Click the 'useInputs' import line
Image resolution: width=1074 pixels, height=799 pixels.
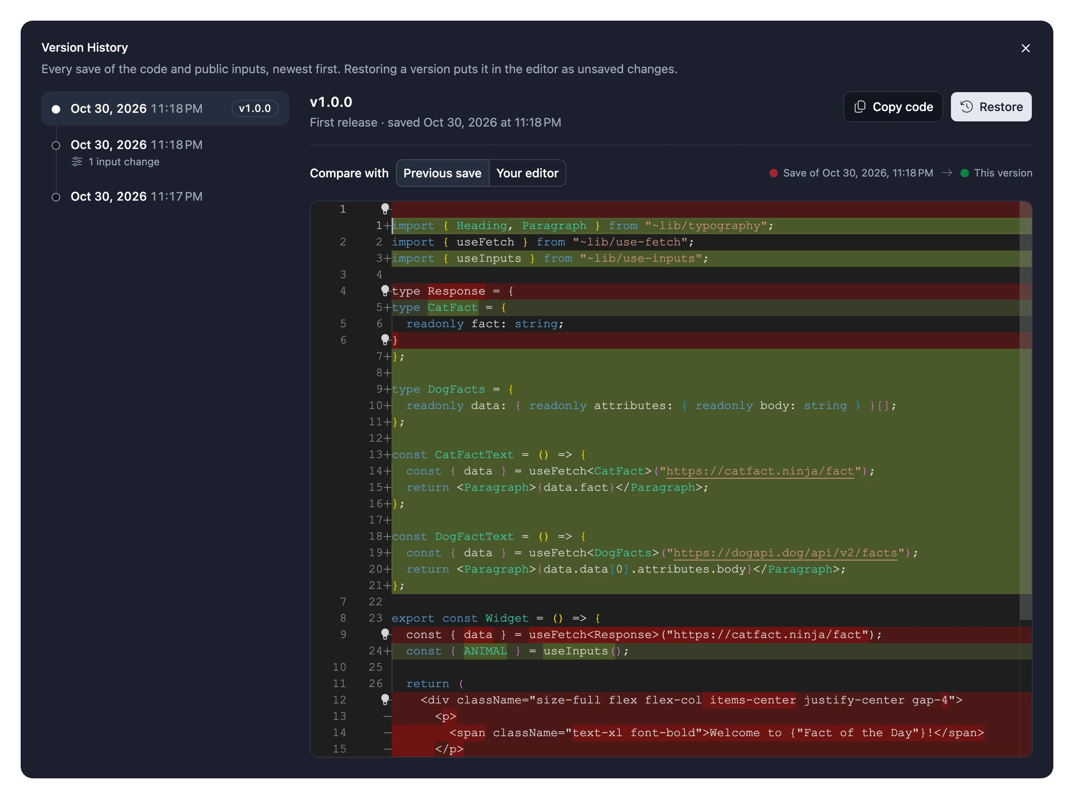(550, 258)
